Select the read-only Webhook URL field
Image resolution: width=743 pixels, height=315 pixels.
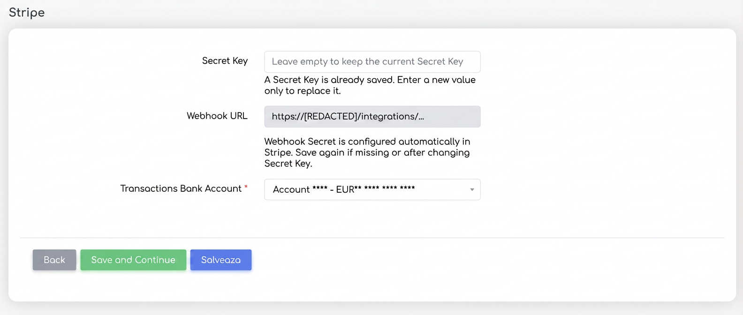coord(372,117)
